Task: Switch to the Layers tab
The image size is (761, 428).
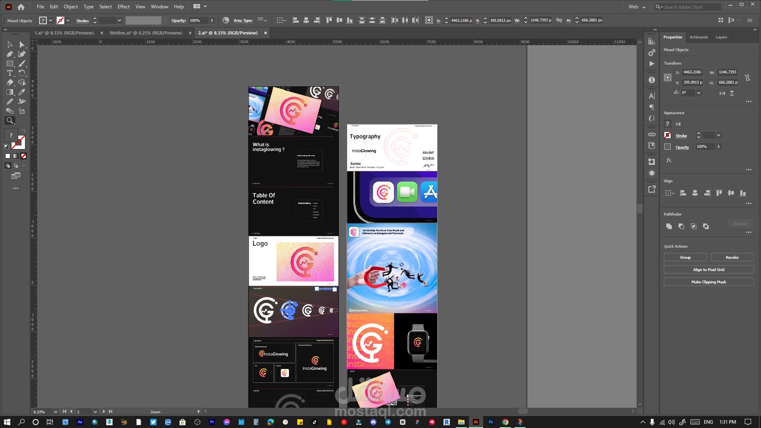Action: point(721,37)
